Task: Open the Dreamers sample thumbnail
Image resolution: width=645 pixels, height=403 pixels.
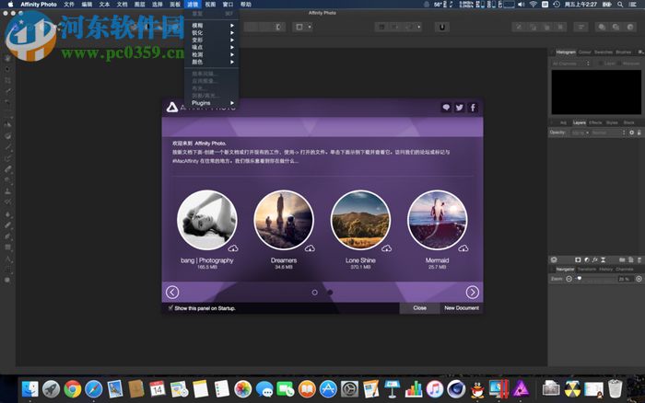Action: pos(284,220)
